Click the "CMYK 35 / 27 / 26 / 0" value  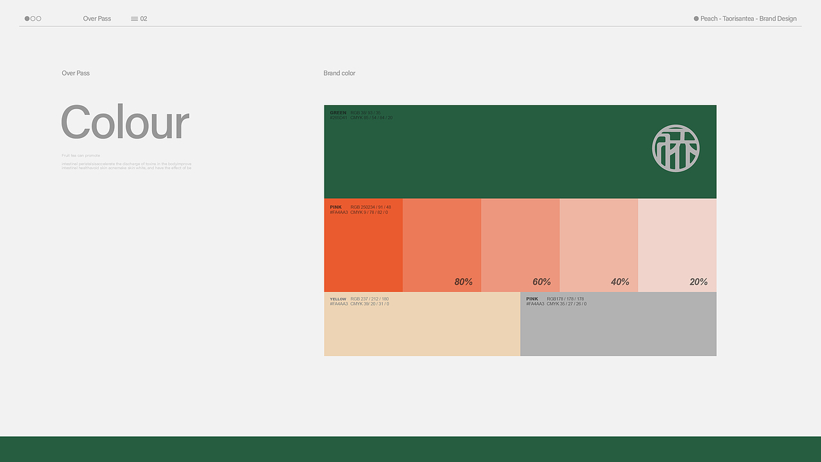coord(566,304)
